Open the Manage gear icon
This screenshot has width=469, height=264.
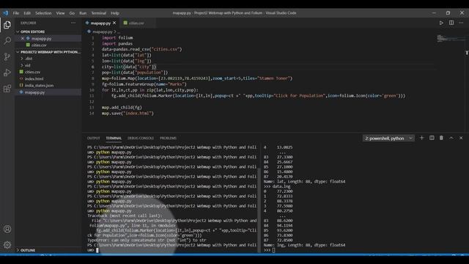[7, 245]
